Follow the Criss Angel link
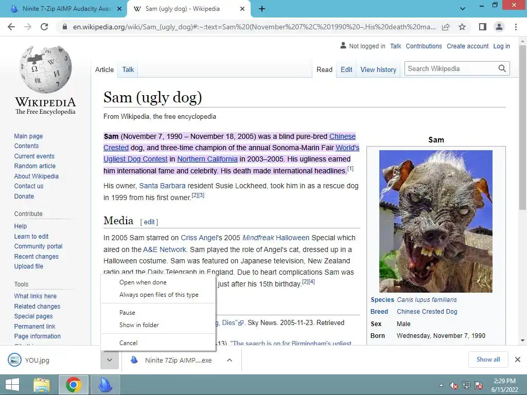Screen dimensions: 527x395 (x=199, y=238)
